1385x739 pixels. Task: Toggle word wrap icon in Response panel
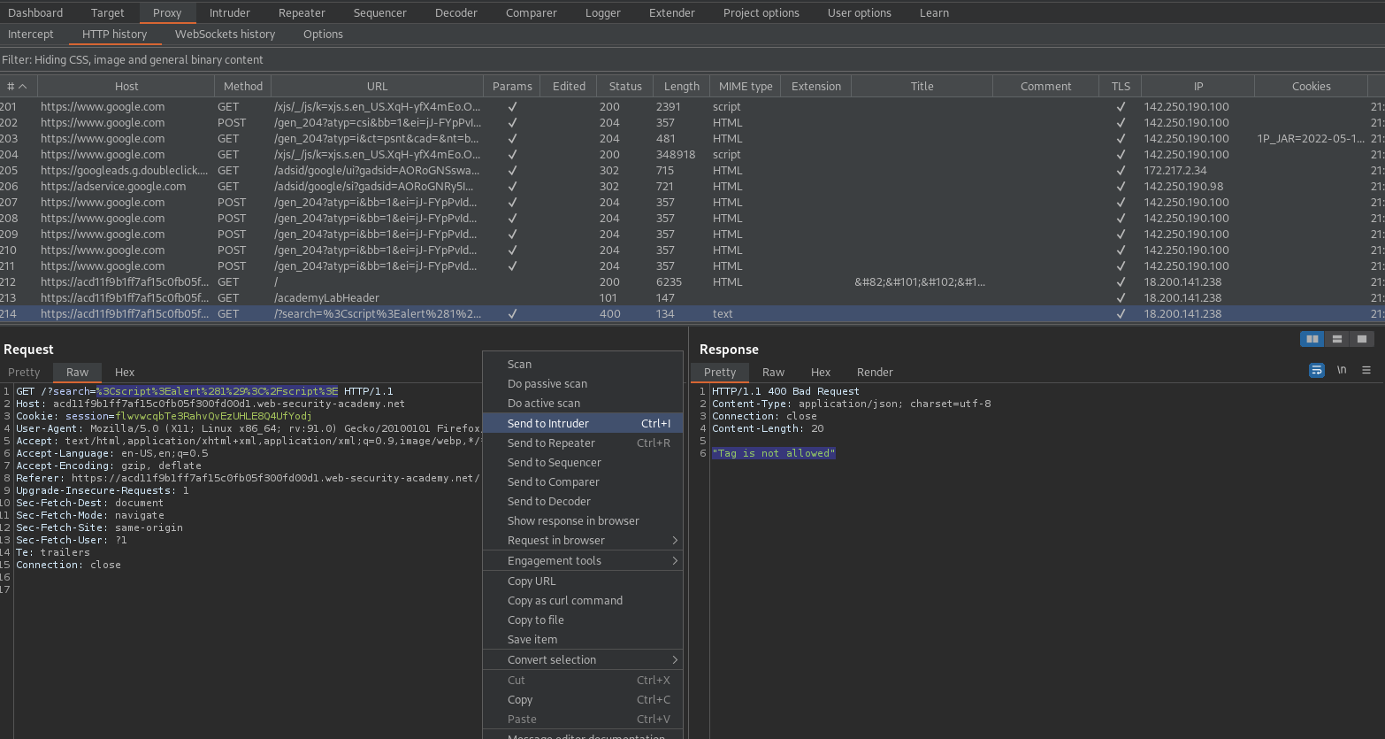coord(1317,370)
